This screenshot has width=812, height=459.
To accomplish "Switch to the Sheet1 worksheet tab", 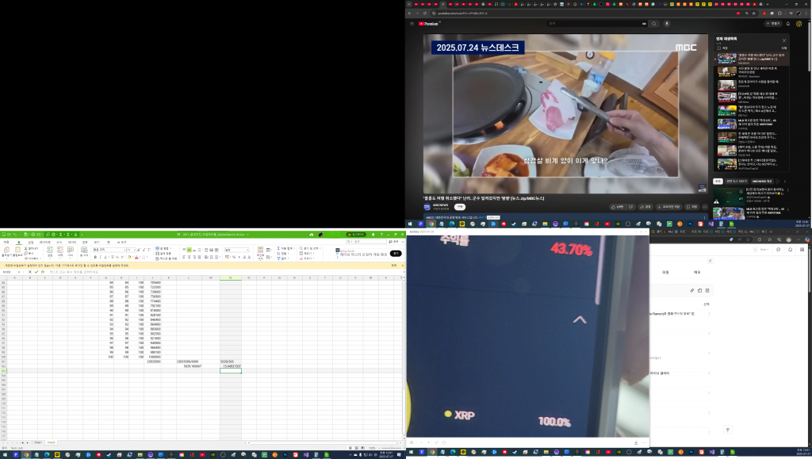I will pos(37,442).
